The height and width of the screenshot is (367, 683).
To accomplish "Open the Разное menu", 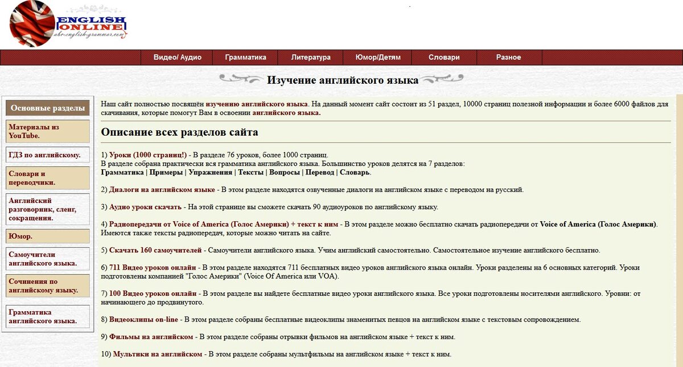I will (x=508, y=58).
